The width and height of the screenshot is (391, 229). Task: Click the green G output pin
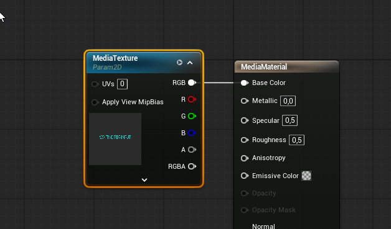[192, 116]
